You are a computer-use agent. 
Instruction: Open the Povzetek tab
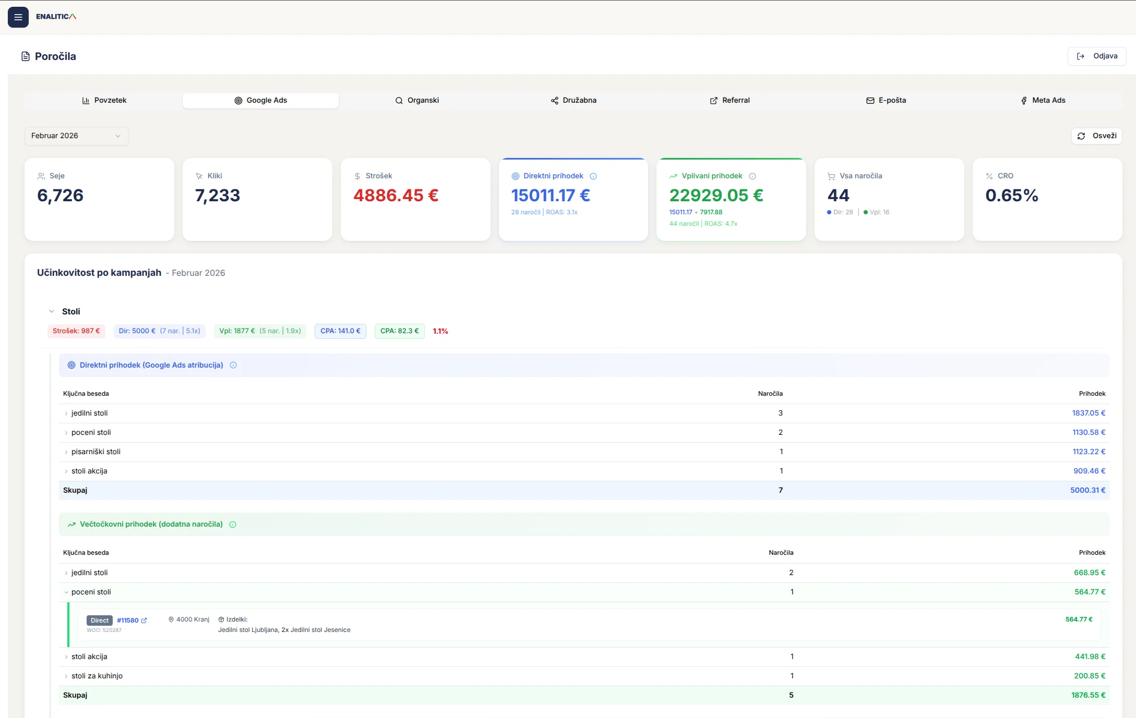[104, 100]
